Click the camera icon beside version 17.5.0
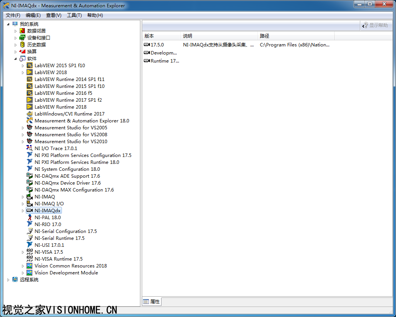The width and height of the screenshot is (396, 317). [147, 45]
